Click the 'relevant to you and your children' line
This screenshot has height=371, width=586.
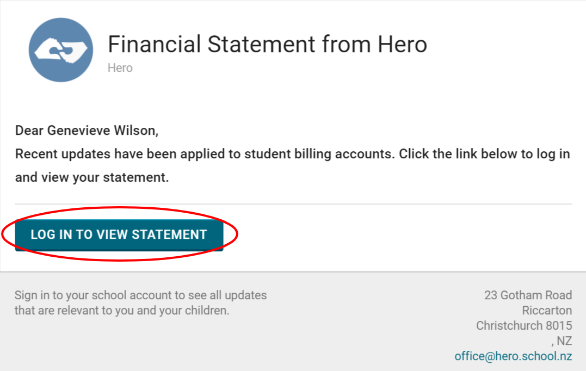[122, 311]
